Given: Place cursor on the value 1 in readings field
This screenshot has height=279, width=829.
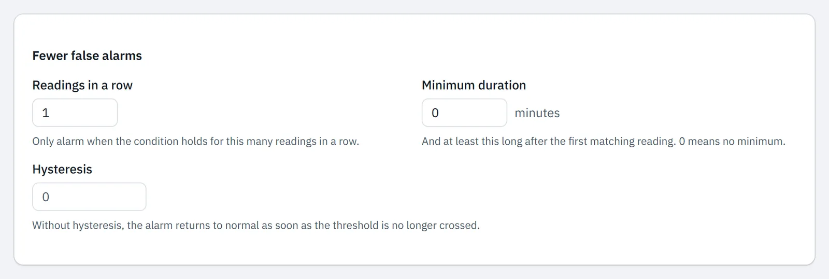Looking at the screenshot, I should [46, 113].
